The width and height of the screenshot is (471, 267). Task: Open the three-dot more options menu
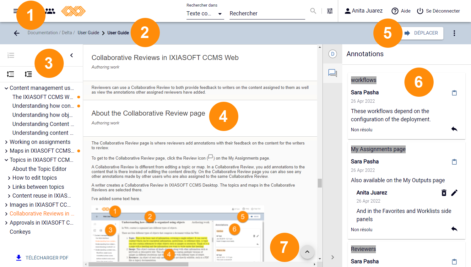pyautogui.click(x=454, y=33)
